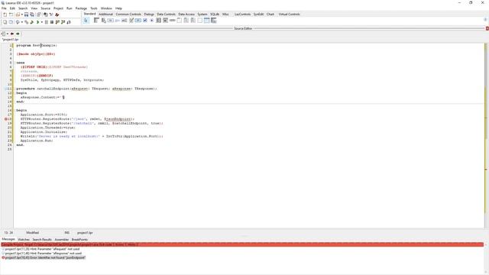Image resolution: width=489 pixels, height=275 pixels.
Task: Switch to the Virtual Controls palette tab
Action: (x=289, y=15)
